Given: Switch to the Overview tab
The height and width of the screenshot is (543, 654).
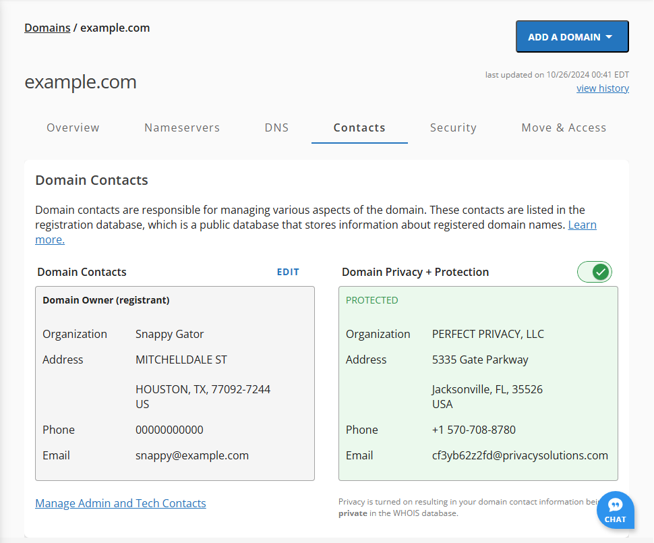Looking at the screenshot, I should click(73, 127).
